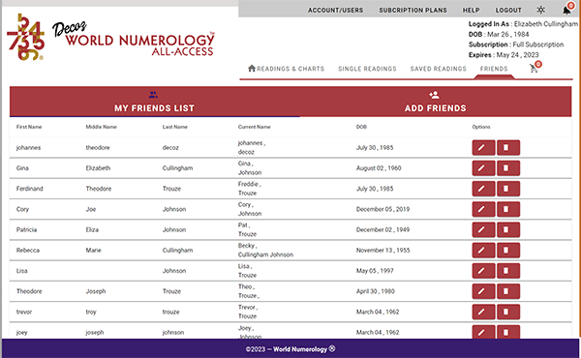Delete the joey johnson entry
This screenshot has height=358, width=581.
508,332
